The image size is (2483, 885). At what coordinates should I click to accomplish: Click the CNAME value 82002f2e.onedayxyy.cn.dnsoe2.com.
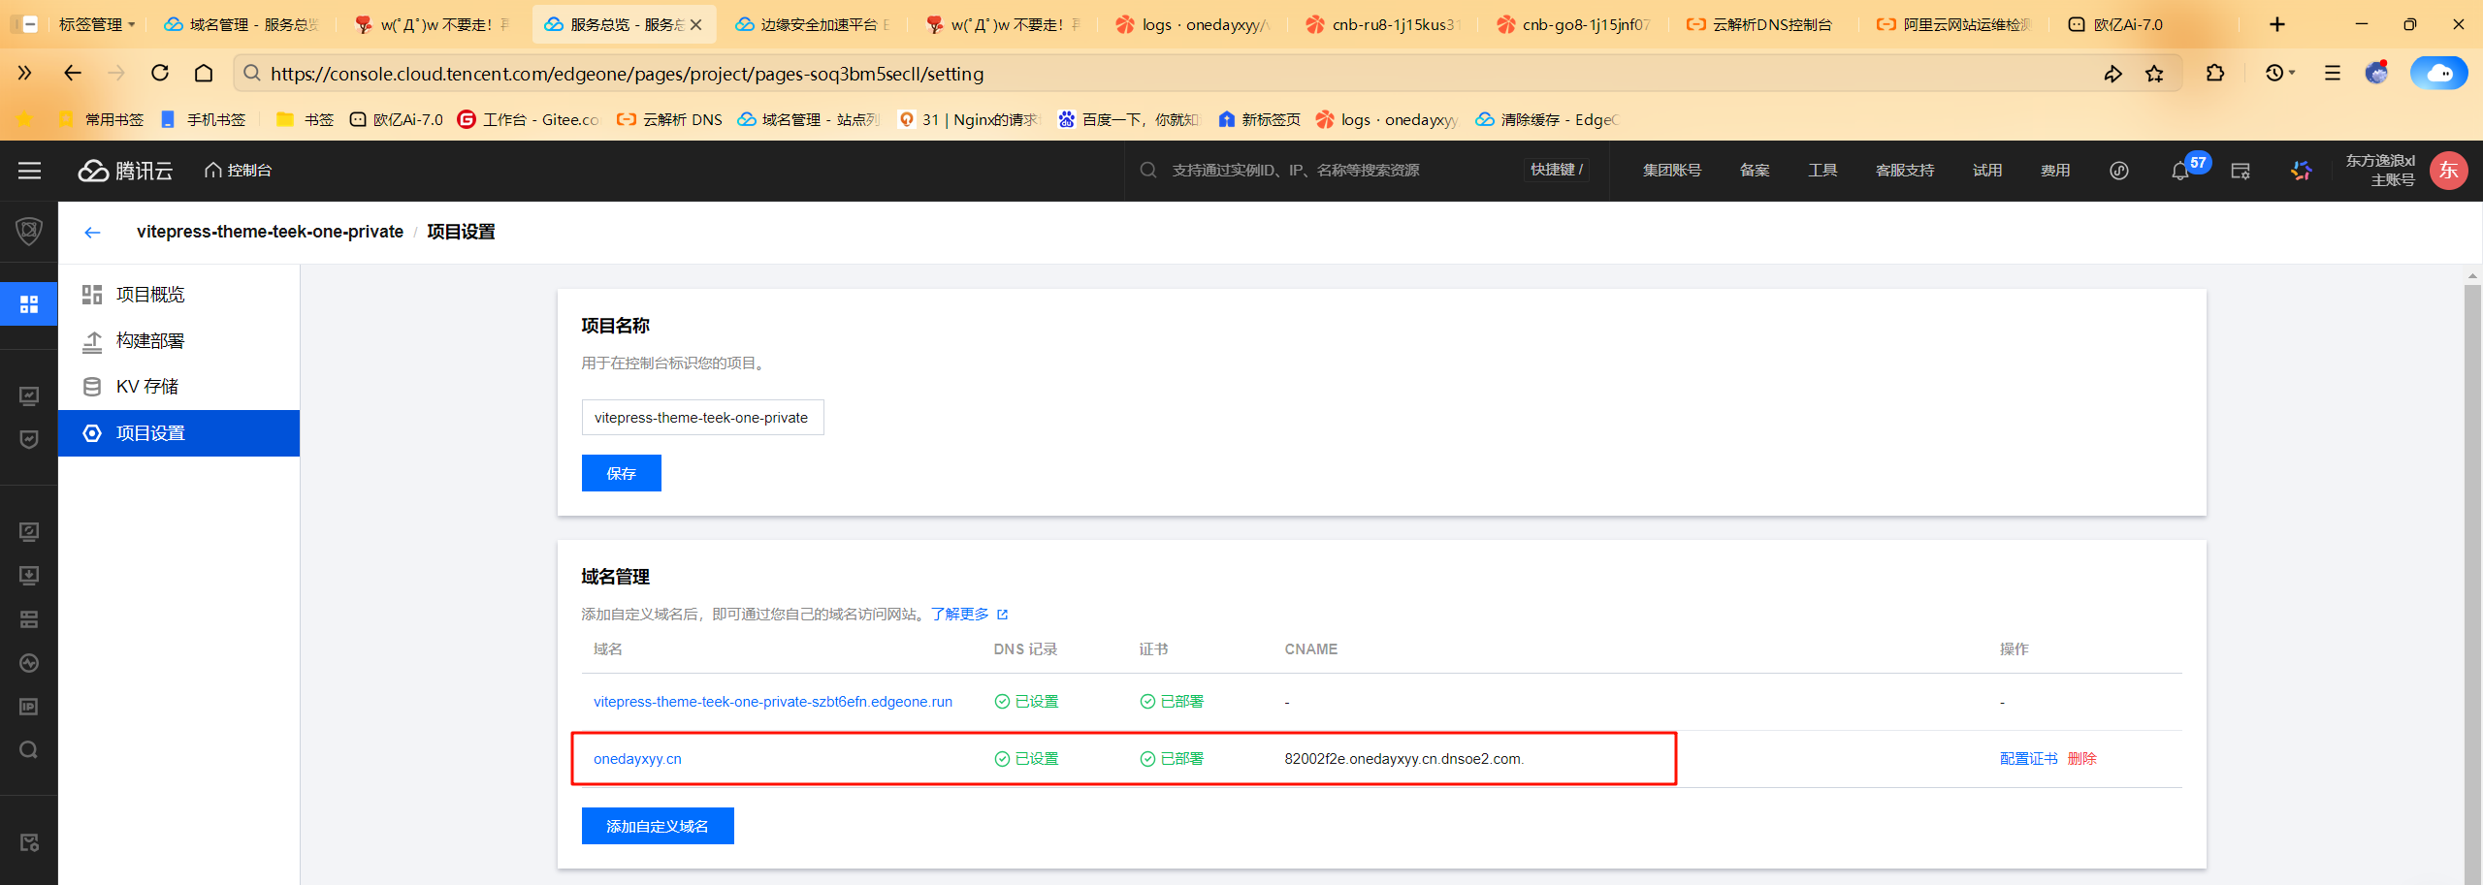(x=1403, y=759)
